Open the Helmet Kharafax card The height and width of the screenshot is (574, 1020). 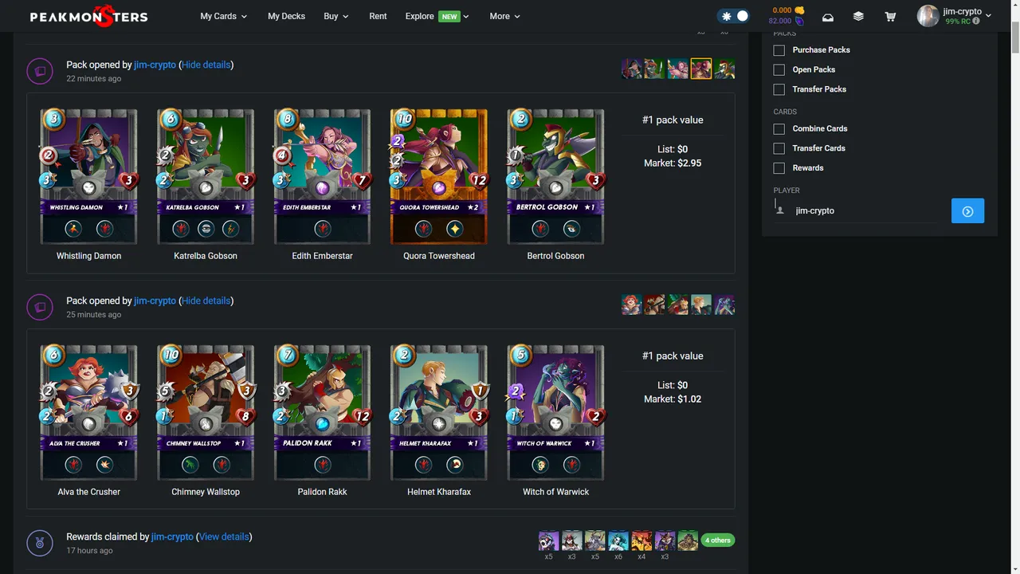(x=439, y=412)
